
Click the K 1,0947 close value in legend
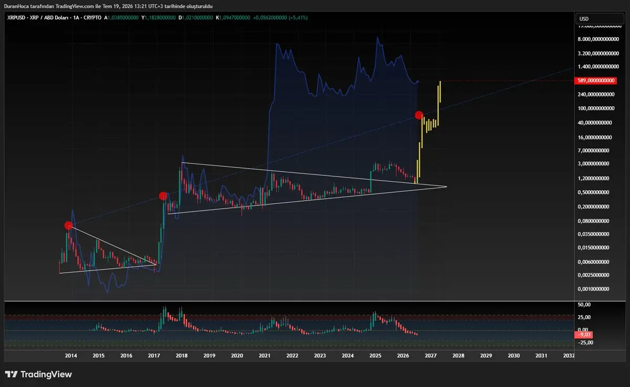(232, 18)
